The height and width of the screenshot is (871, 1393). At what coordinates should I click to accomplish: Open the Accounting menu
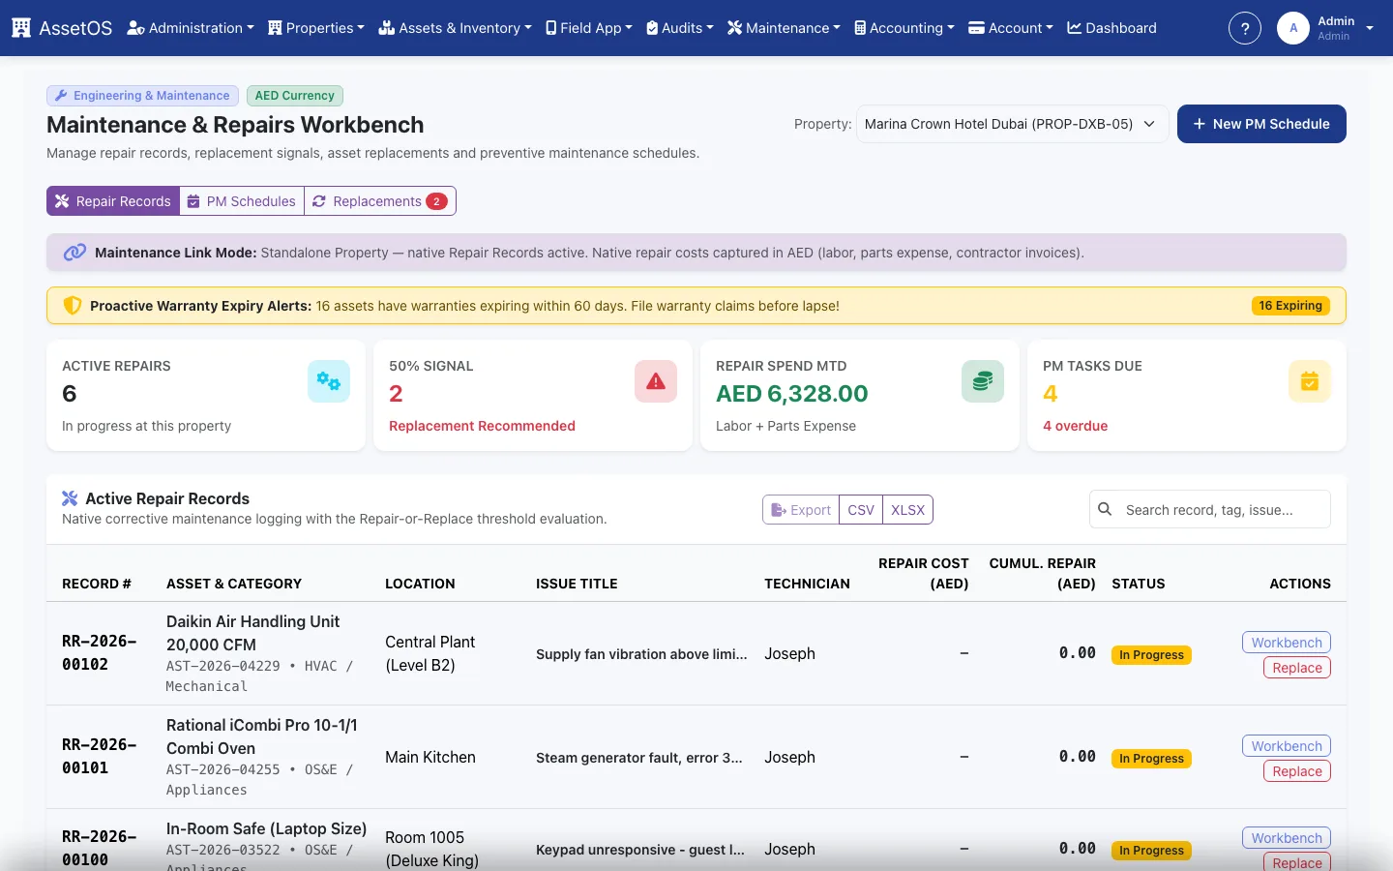pyautogui.click(x=904, y=28)
